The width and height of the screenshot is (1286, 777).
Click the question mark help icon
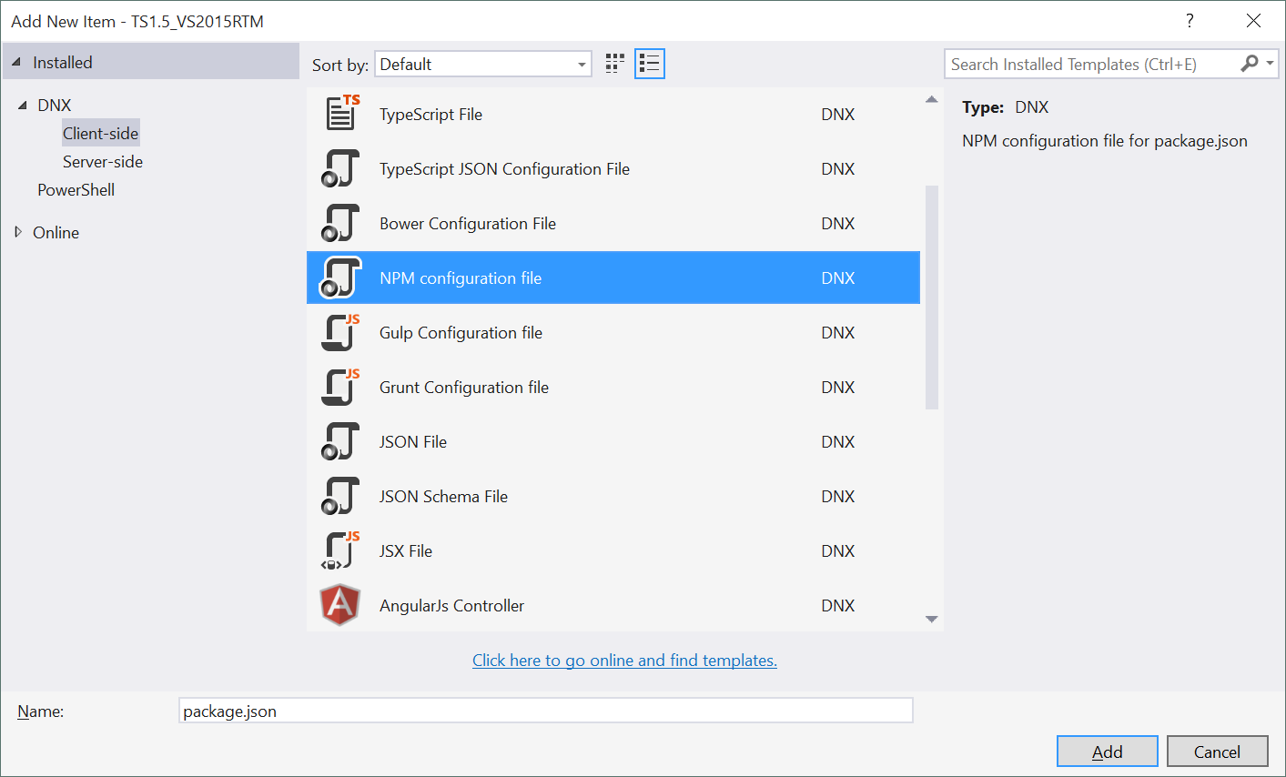[x=1189, y=21]
